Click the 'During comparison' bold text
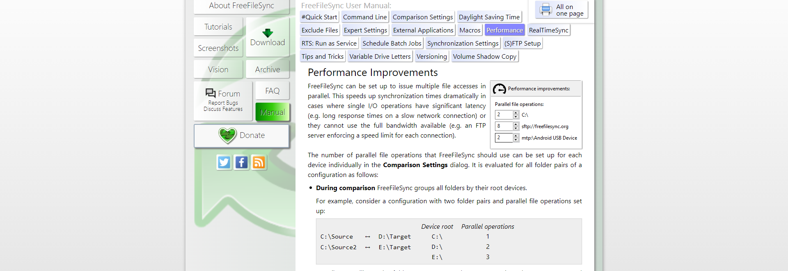Viewport: 788px width, 271px height. (346, 188)
